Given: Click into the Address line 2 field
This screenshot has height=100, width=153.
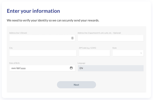Looking at the screenshot, I should coord(111,38).
